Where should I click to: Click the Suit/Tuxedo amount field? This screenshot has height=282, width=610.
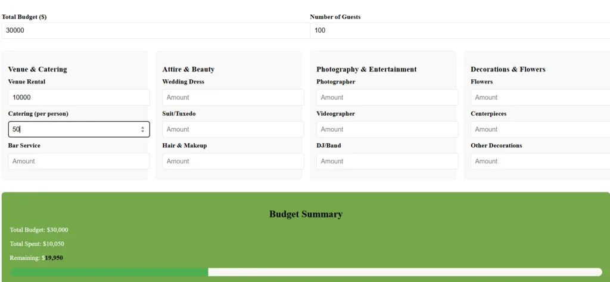tap(233, 129)
